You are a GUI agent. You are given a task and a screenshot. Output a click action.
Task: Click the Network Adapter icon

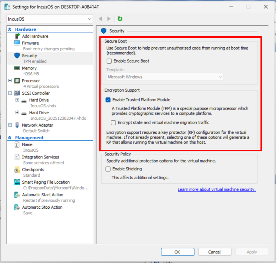point(17,125)
